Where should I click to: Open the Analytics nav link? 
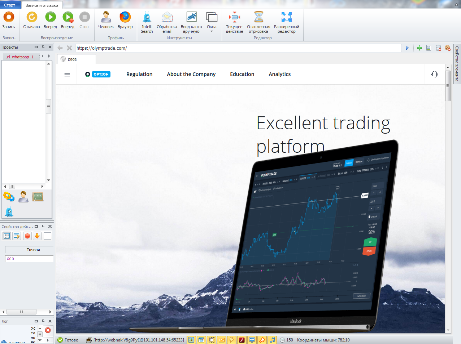pos(280,74)
